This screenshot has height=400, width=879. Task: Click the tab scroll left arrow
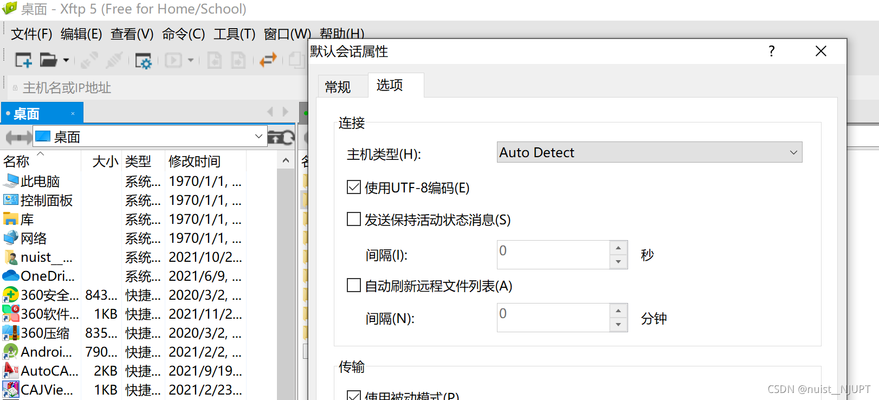coord(270,112)
